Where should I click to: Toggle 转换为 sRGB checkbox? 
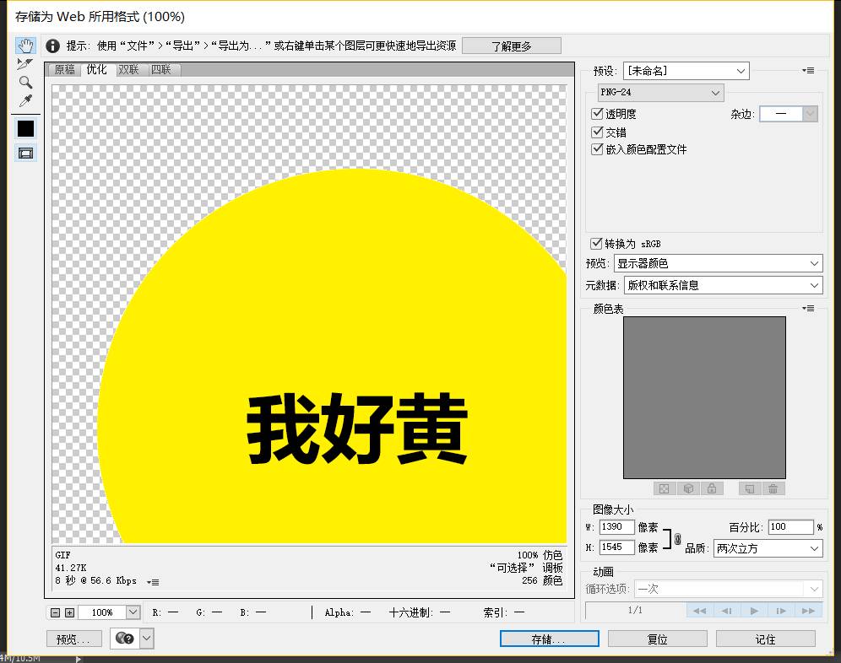point(596,243)
